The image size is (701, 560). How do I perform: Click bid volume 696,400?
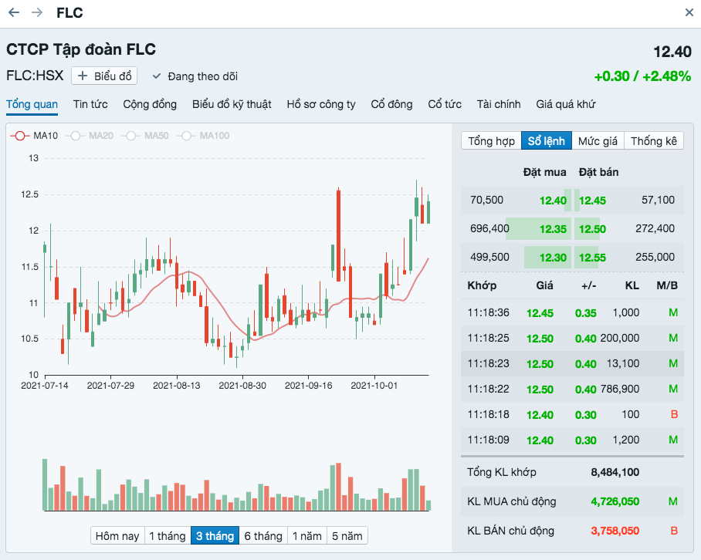click(489, 228)
